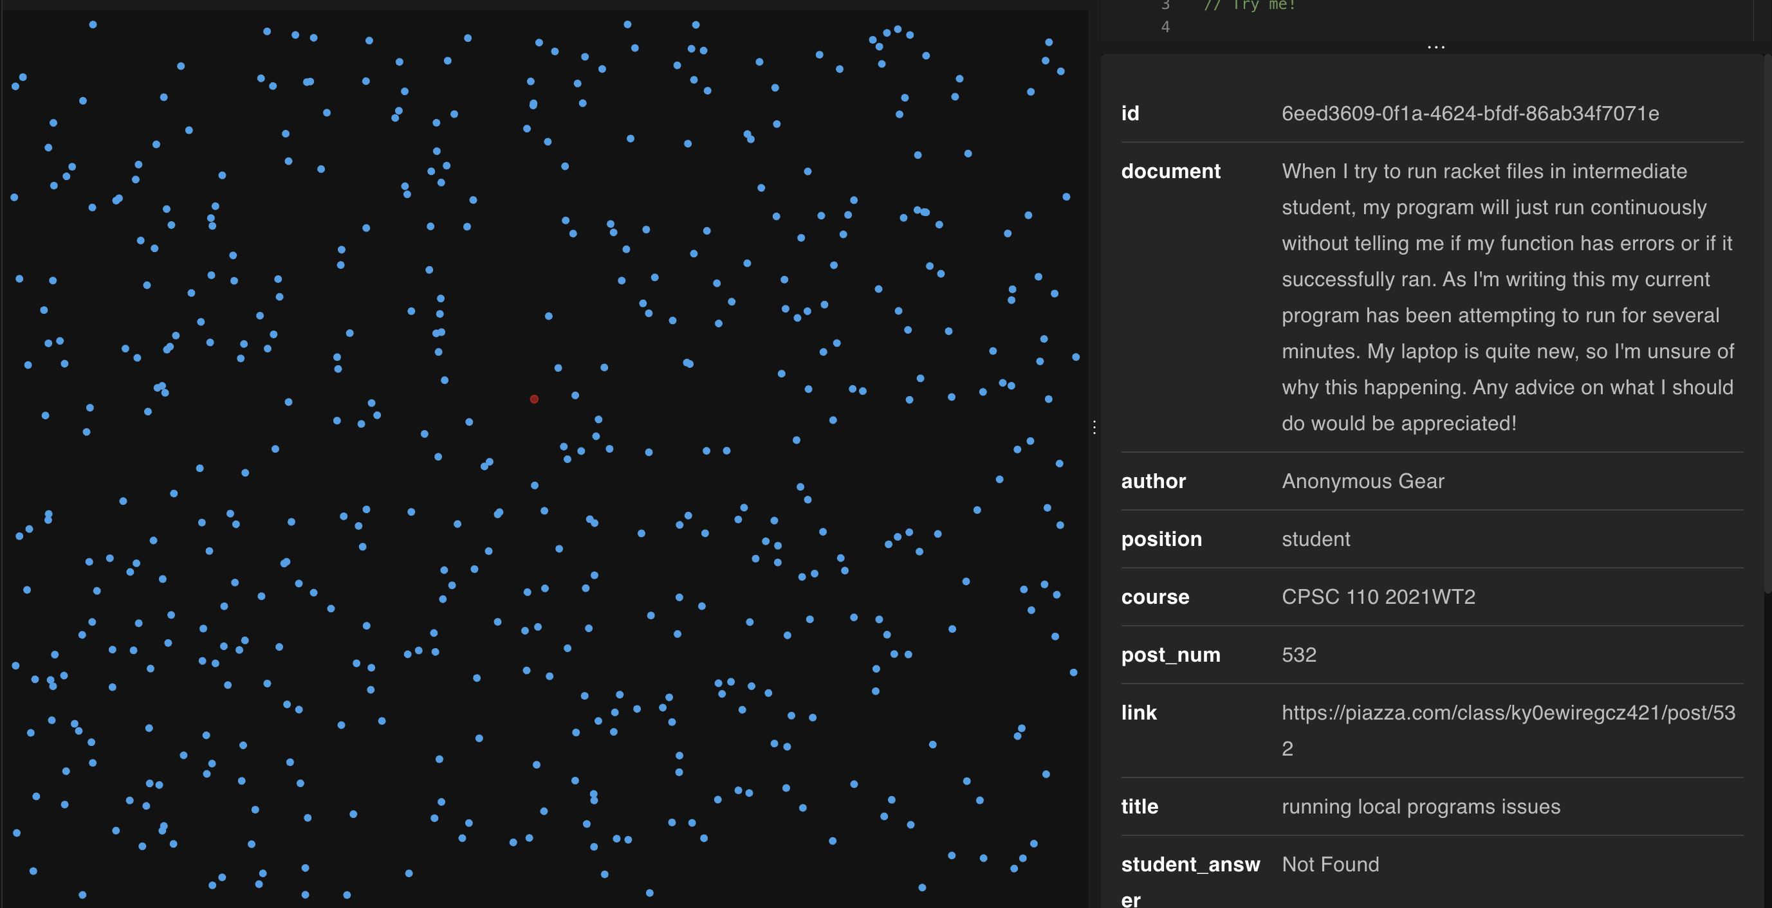Click the Try me comment in code editor
Screen dimensions: 1772x908
(1248, 6)
